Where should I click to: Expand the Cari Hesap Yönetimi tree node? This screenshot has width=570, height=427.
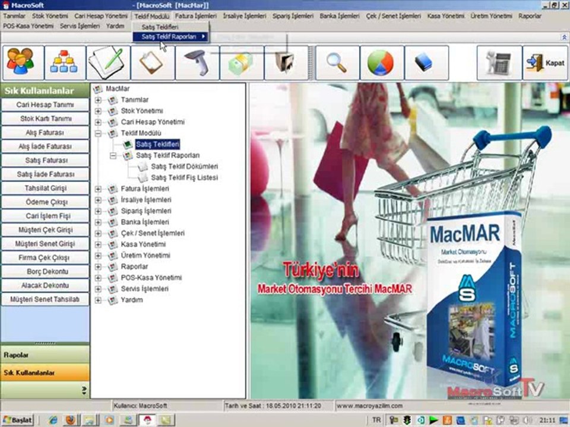[x=98, y=122]
